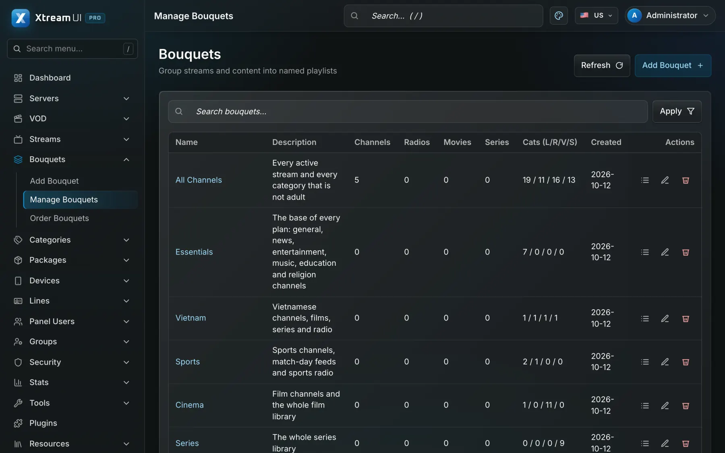Focus the Search bouquets input field
Image resolution: width=725 pixels, height=453 pixels.
point(408,112)
